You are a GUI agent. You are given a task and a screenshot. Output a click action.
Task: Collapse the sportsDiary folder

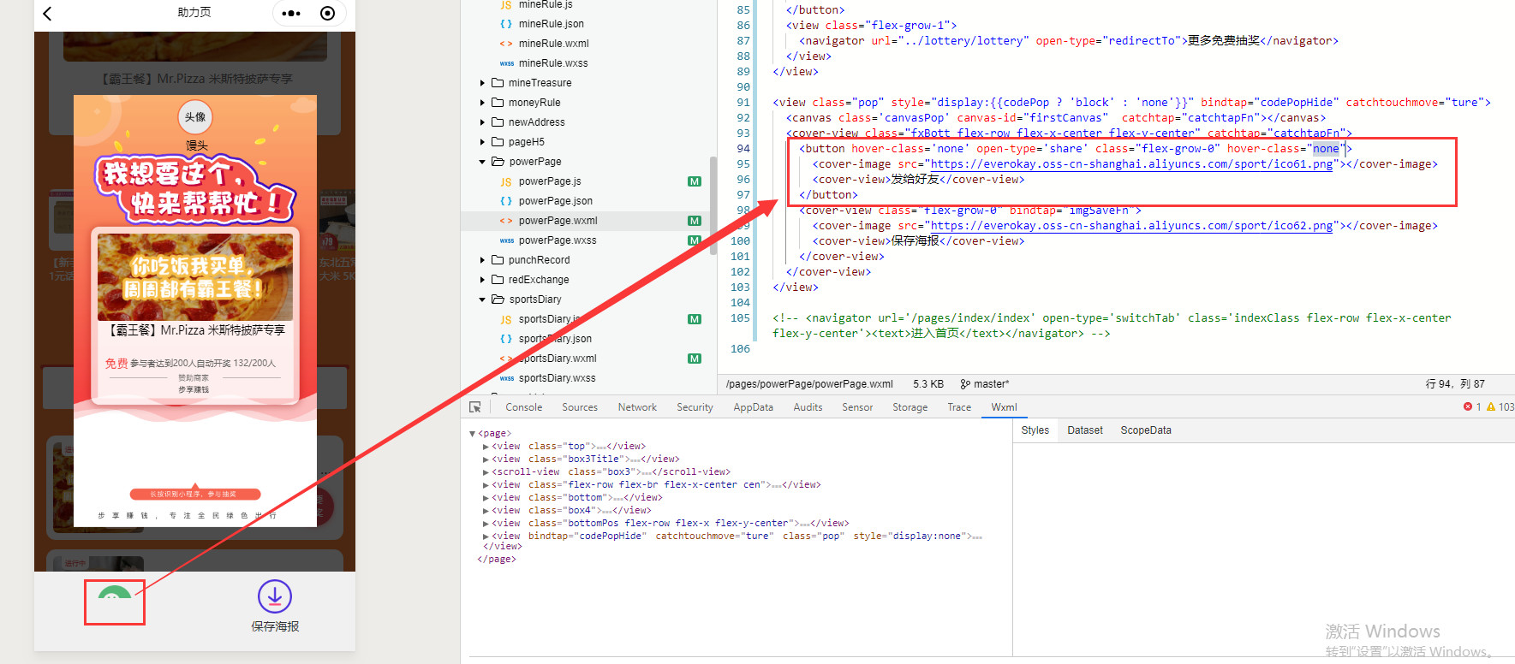point(482,299)
